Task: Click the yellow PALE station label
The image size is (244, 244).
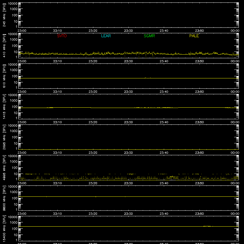Action: tap(194, 36)
